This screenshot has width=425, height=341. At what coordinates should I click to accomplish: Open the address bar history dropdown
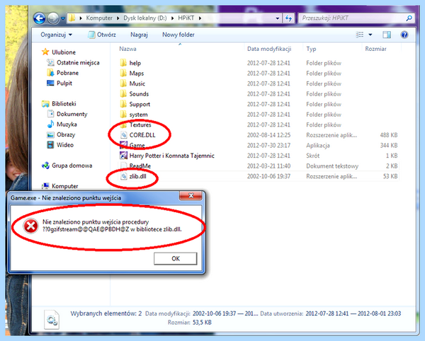(277, 18)
